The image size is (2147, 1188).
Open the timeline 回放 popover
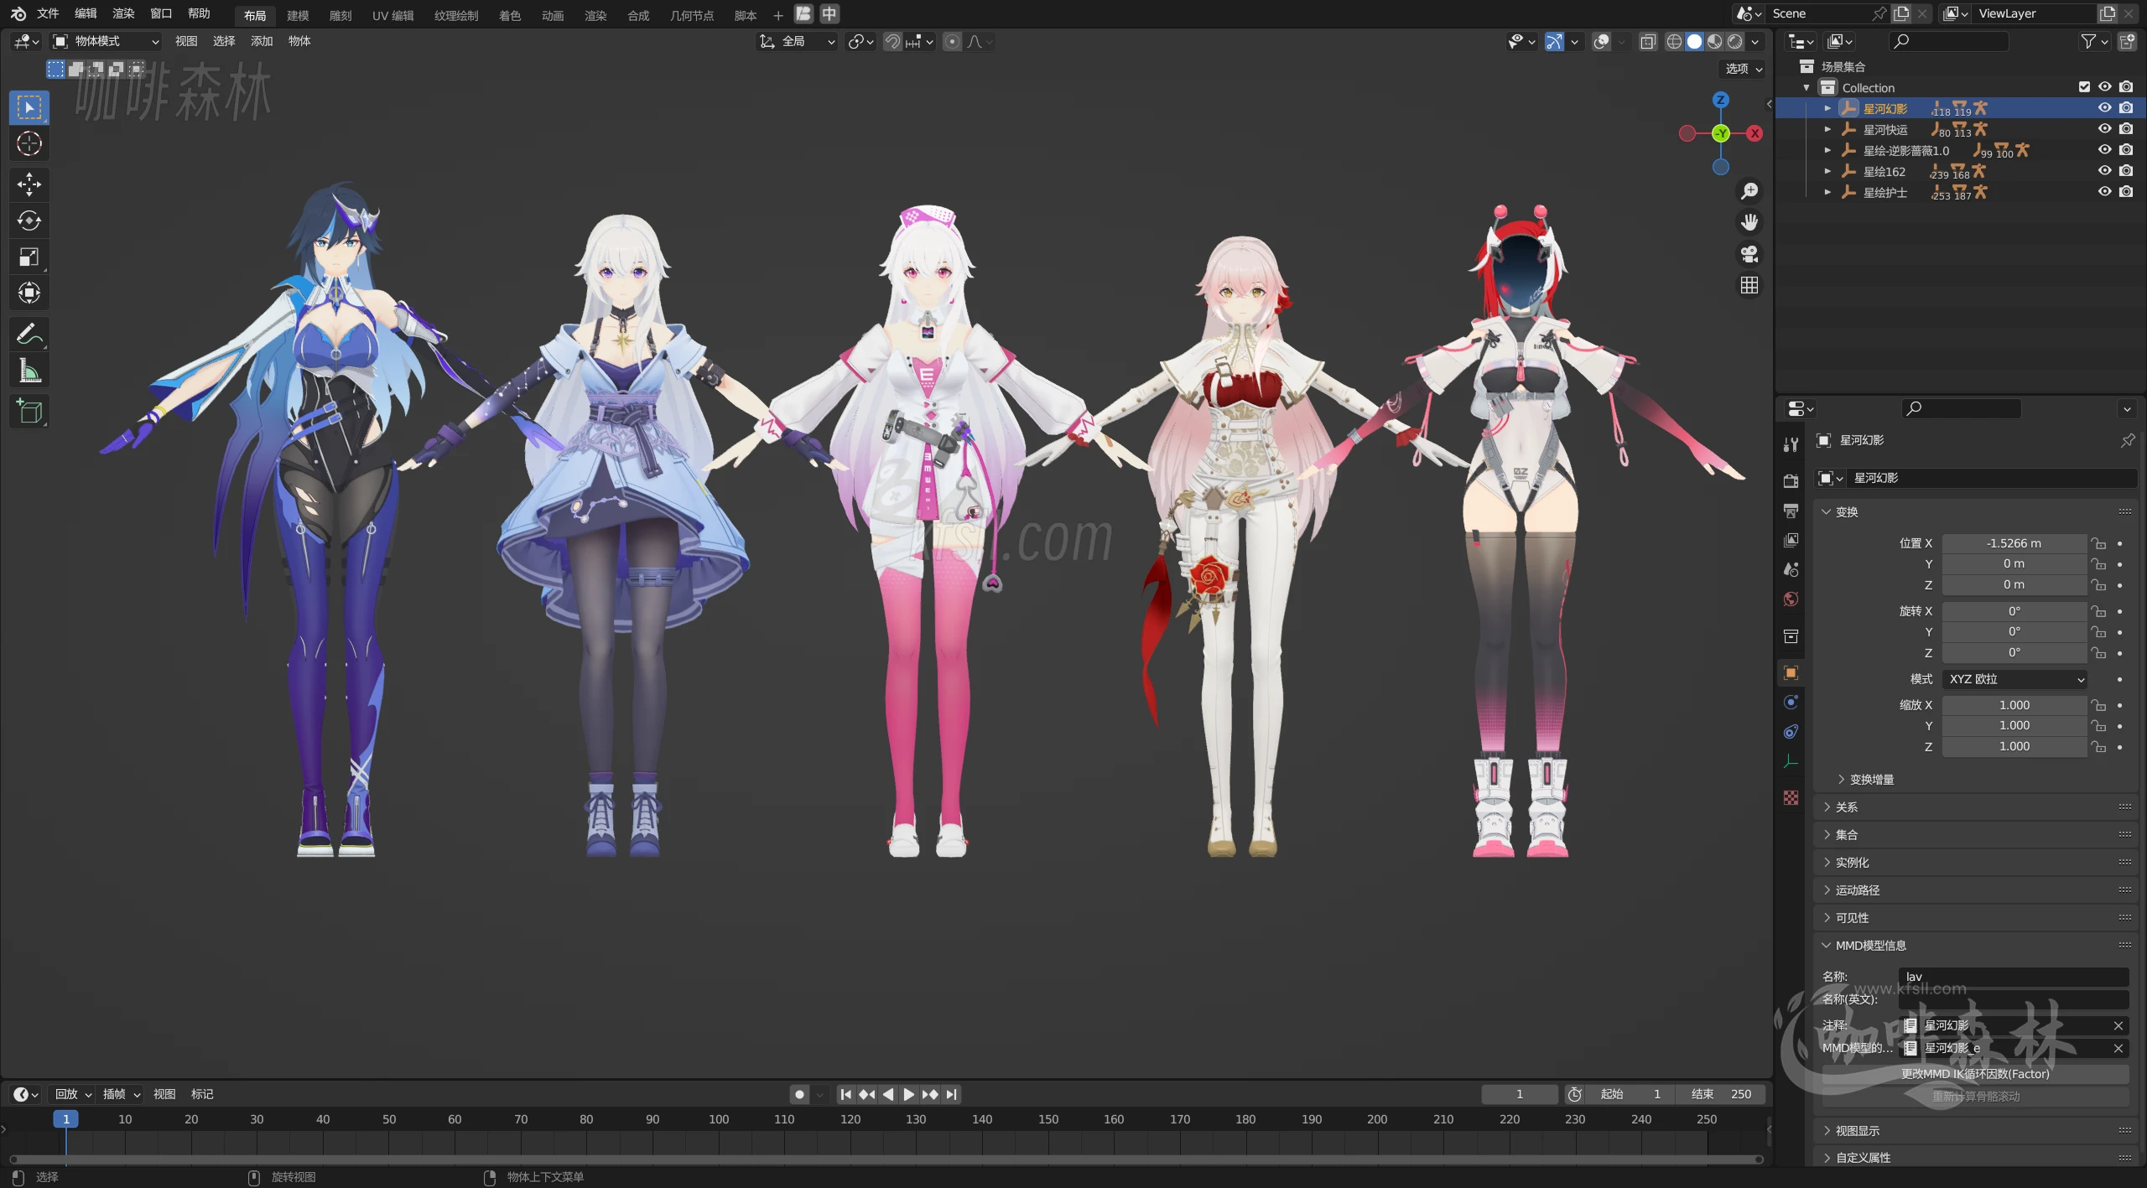(73, 1094)
